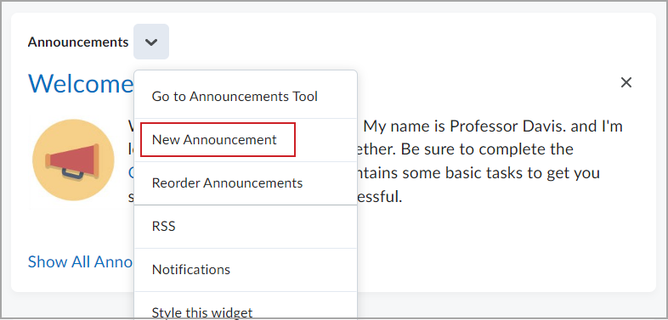Click the separator line above RSS entry
Image resolution: width=668 pixels, height=320 pixels.
coord(246,205)
